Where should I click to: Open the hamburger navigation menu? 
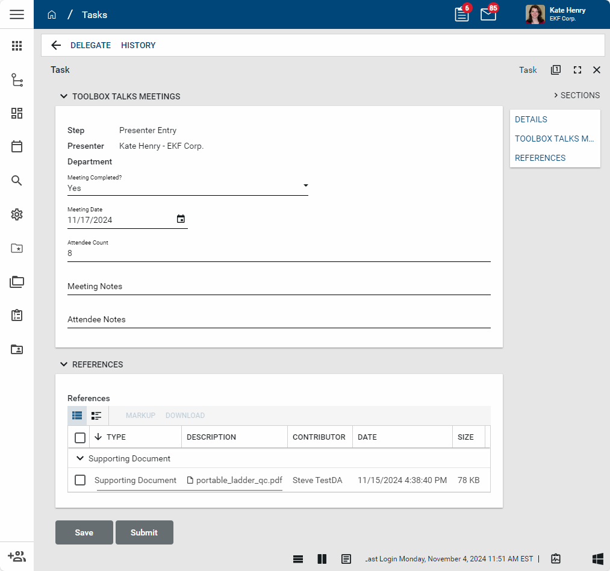tap(17, 14)
